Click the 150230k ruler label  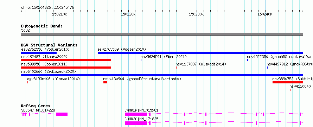click(197, 14)
